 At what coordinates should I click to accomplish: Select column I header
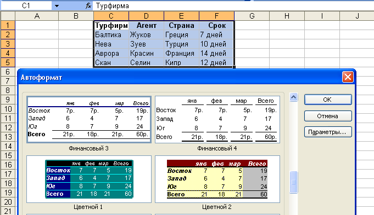[x=322, y=16]
